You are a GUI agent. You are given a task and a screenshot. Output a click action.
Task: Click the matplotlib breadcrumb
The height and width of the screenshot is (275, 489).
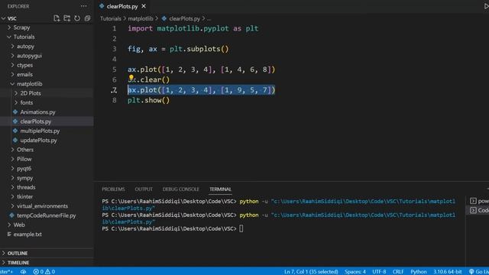pyautogui.click(x=141, y=18)
